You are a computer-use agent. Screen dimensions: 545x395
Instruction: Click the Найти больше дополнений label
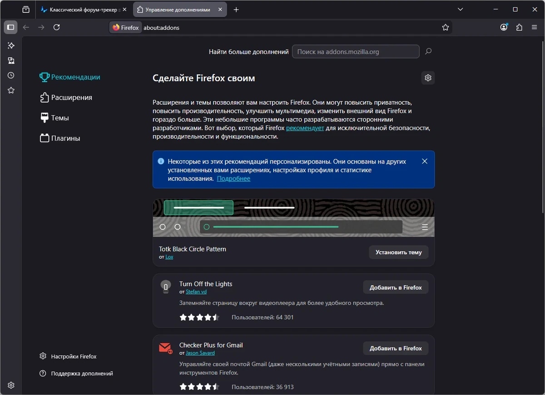tap(249, 52)
